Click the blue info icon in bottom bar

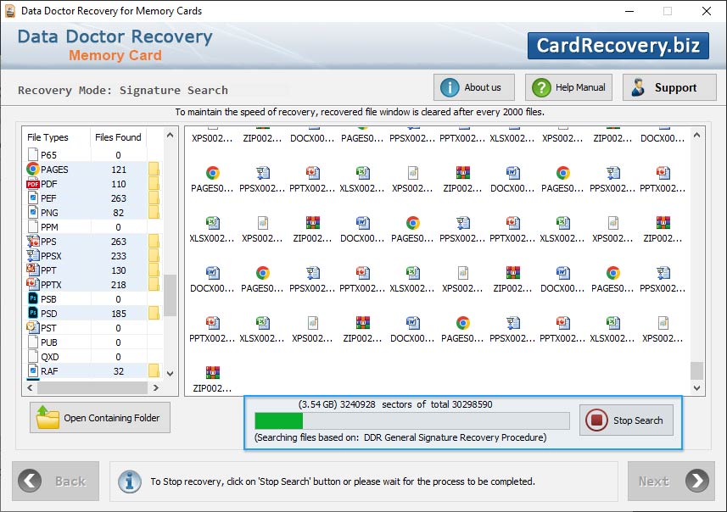pyautogui.click(x=130, y=481)
